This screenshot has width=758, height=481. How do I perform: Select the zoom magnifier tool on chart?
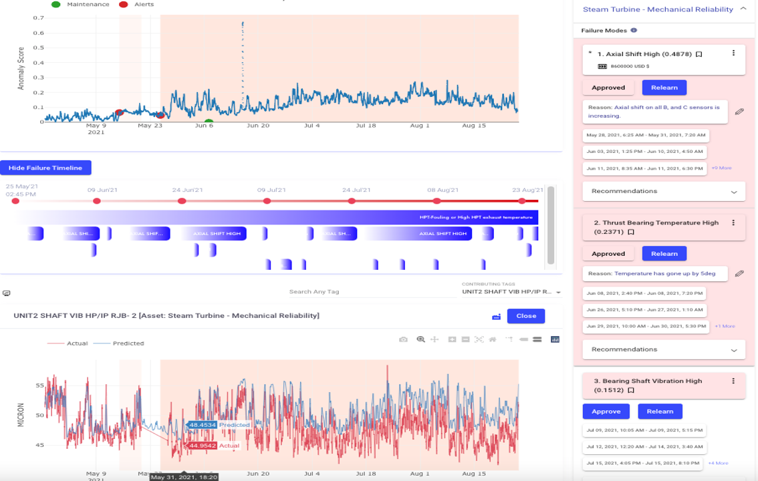pyautogui.click(x=420, y=339)
